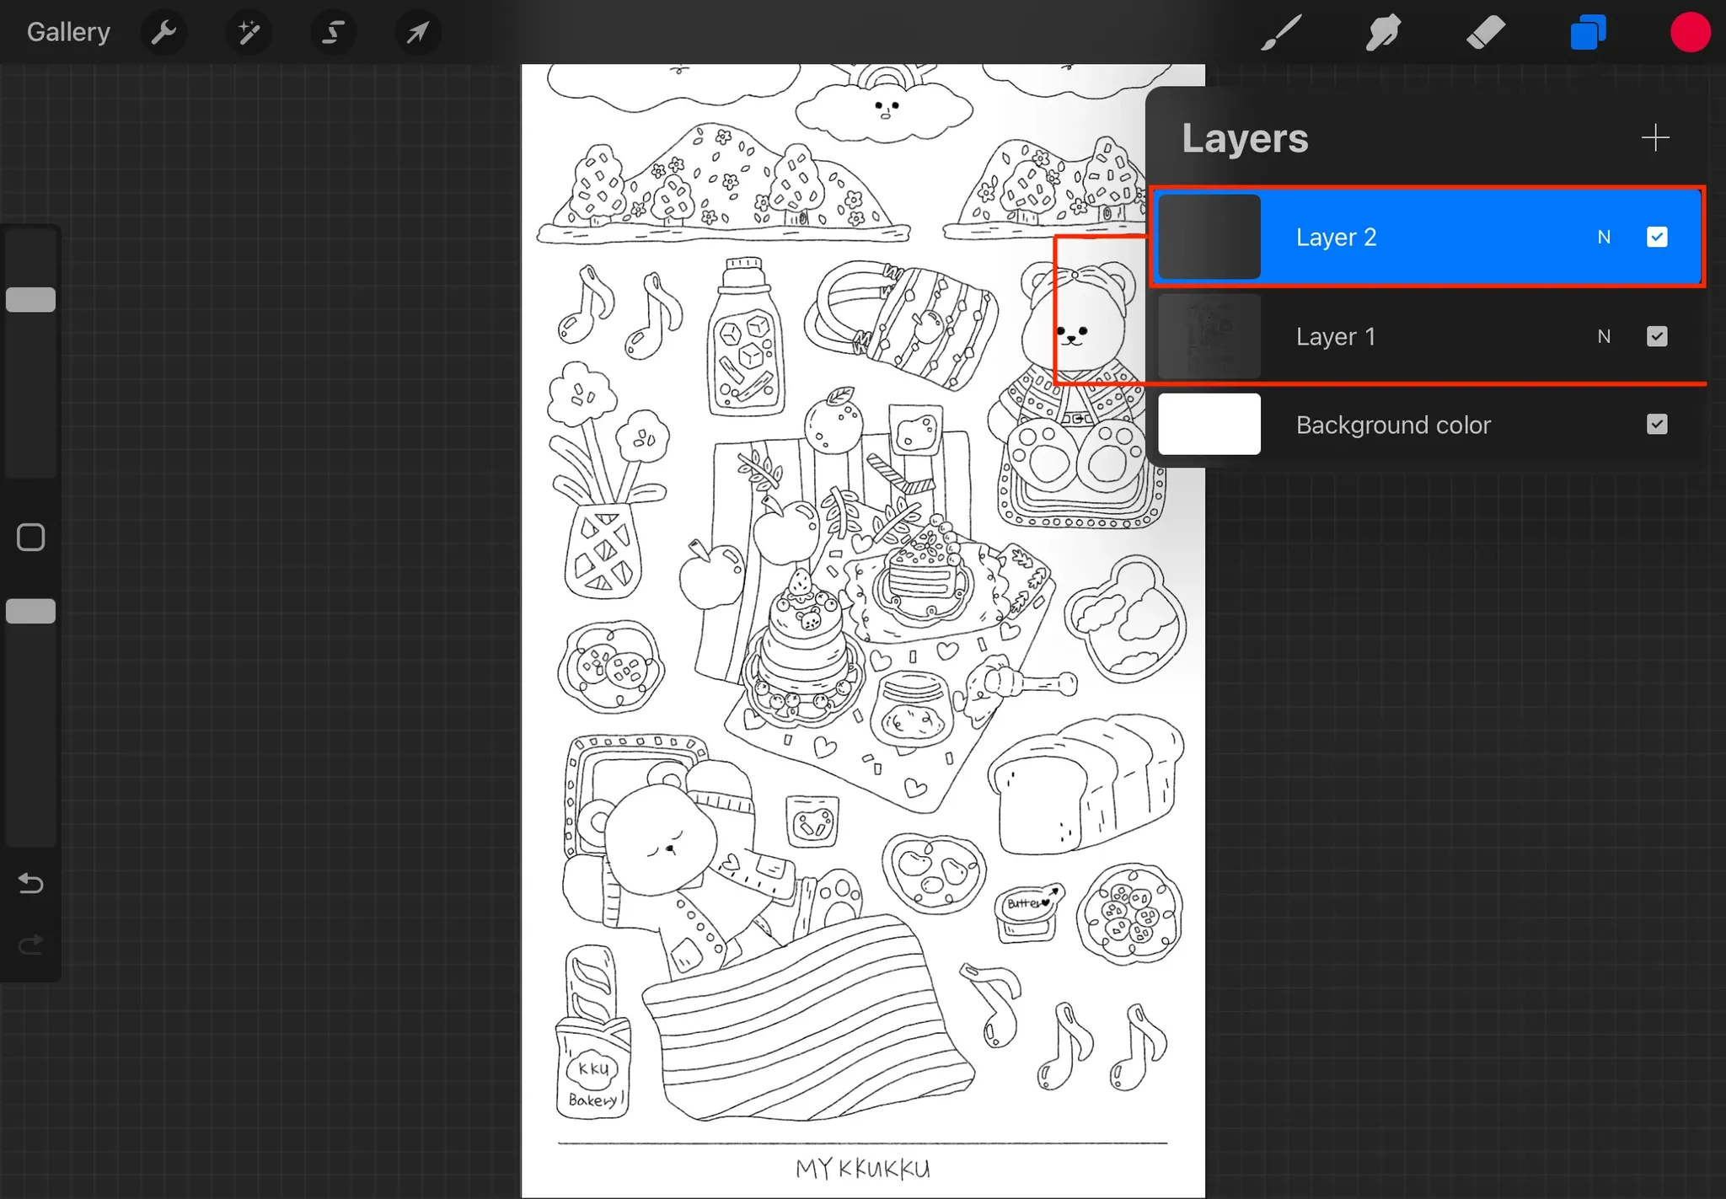The width and height of the screenshot is (1726, 1199).
Task: Return to the Gallery
Action: (68, 32)
